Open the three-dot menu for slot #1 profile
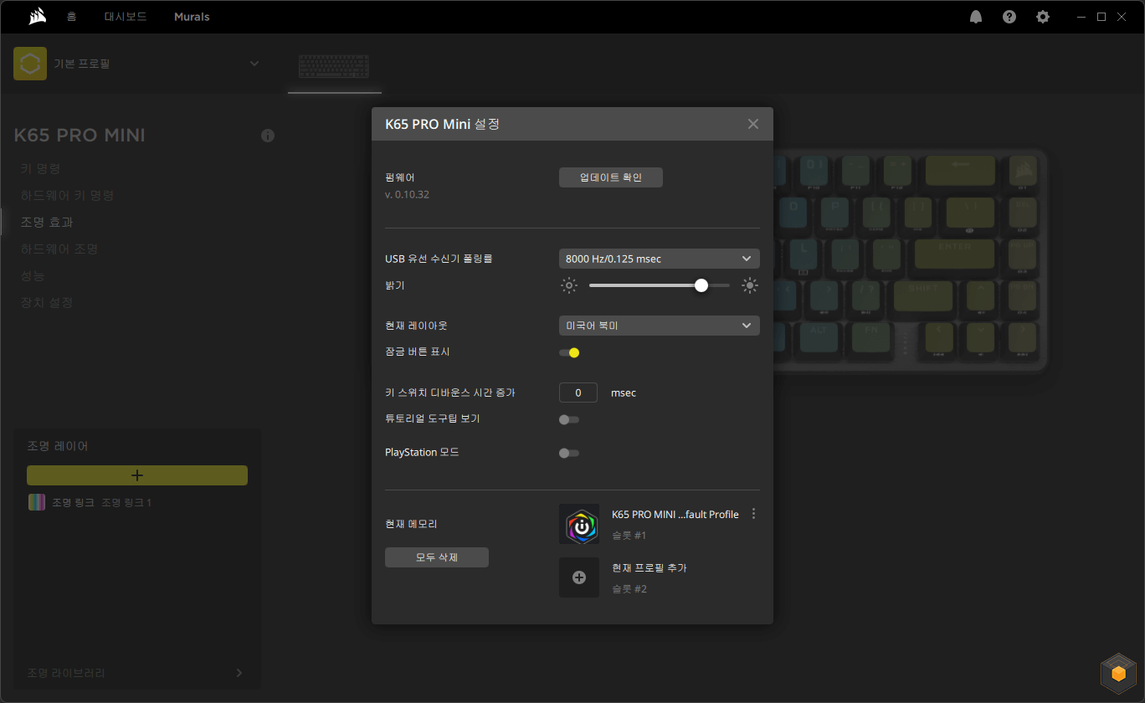Viewport: 1145px width, 703px height. [x=754, y=514]
